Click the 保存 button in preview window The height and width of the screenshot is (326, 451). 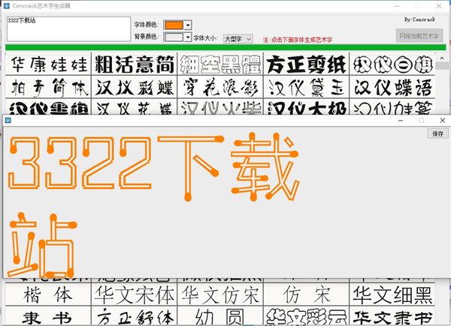(437, 133)
